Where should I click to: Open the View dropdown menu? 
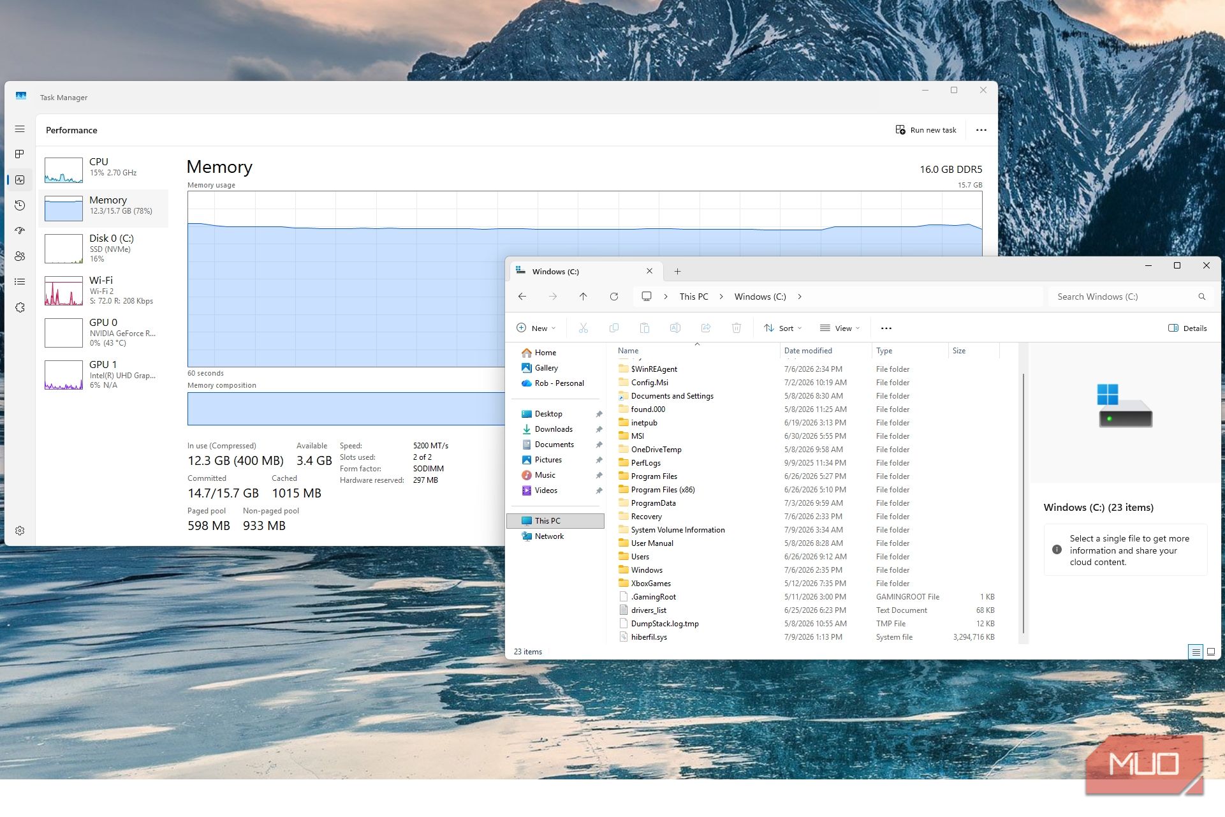click(840, 328)
